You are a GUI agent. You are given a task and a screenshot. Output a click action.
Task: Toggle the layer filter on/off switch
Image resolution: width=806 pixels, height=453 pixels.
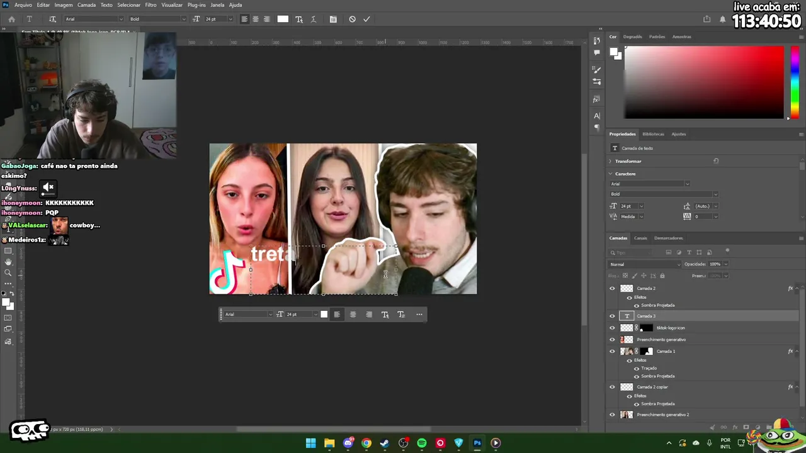click(x=727, y=251)
